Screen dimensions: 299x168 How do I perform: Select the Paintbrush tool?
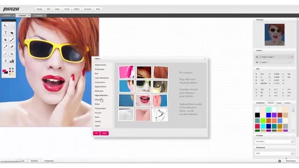point(12,40)
